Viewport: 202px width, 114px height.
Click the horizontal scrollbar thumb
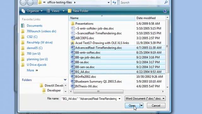pos(98,92)
